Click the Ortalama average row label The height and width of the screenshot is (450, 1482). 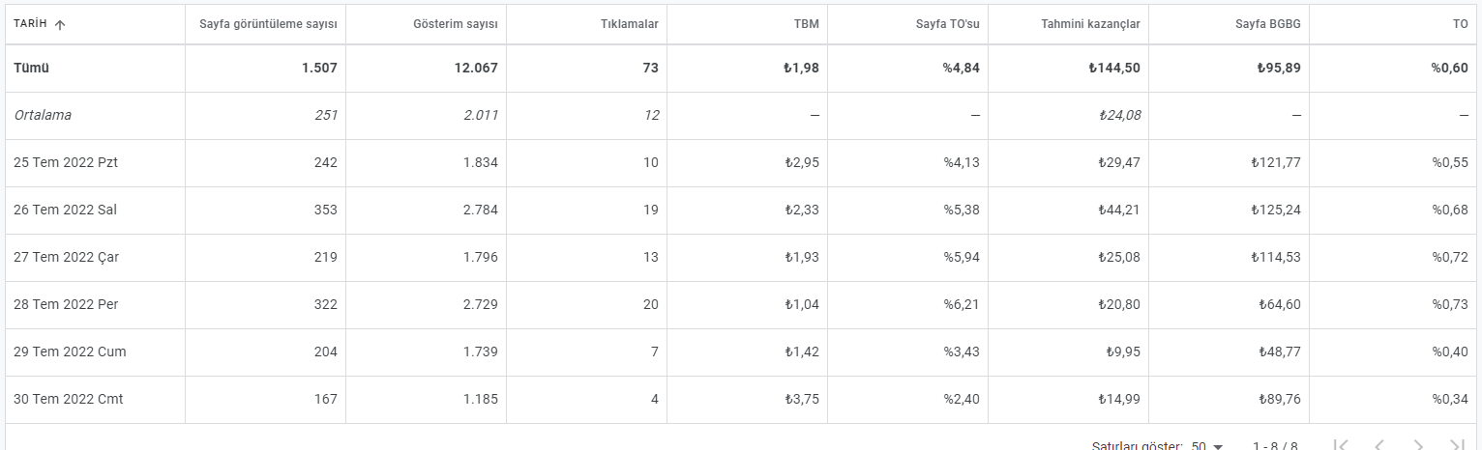coord(43,115)
